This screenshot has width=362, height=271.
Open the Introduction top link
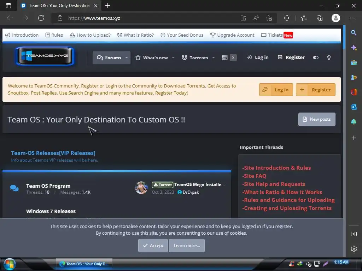[22, 35]
